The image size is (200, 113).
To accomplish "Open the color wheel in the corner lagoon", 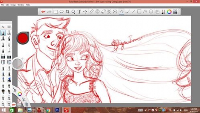I will pos(19,94).
